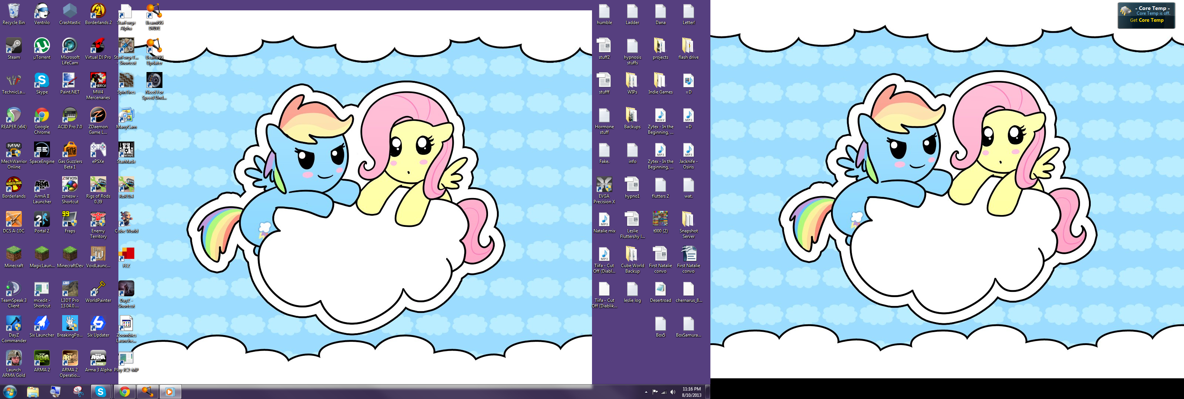Open the Crashtastic shortcut

(70, 14)
